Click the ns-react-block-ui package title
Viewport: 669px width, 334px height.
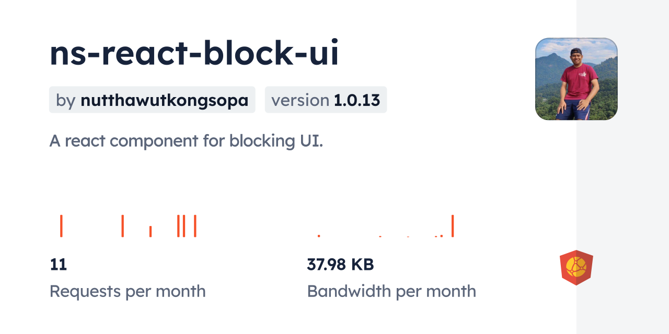[194, 53]
